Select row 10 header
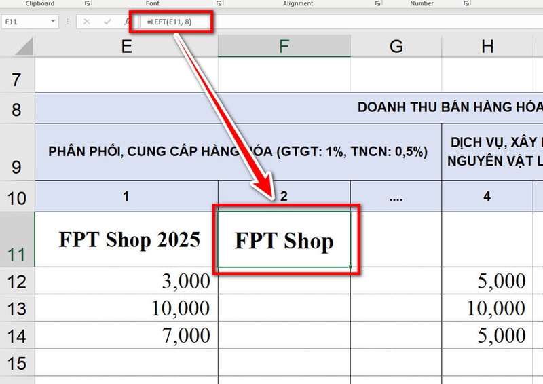 point(17,196)
